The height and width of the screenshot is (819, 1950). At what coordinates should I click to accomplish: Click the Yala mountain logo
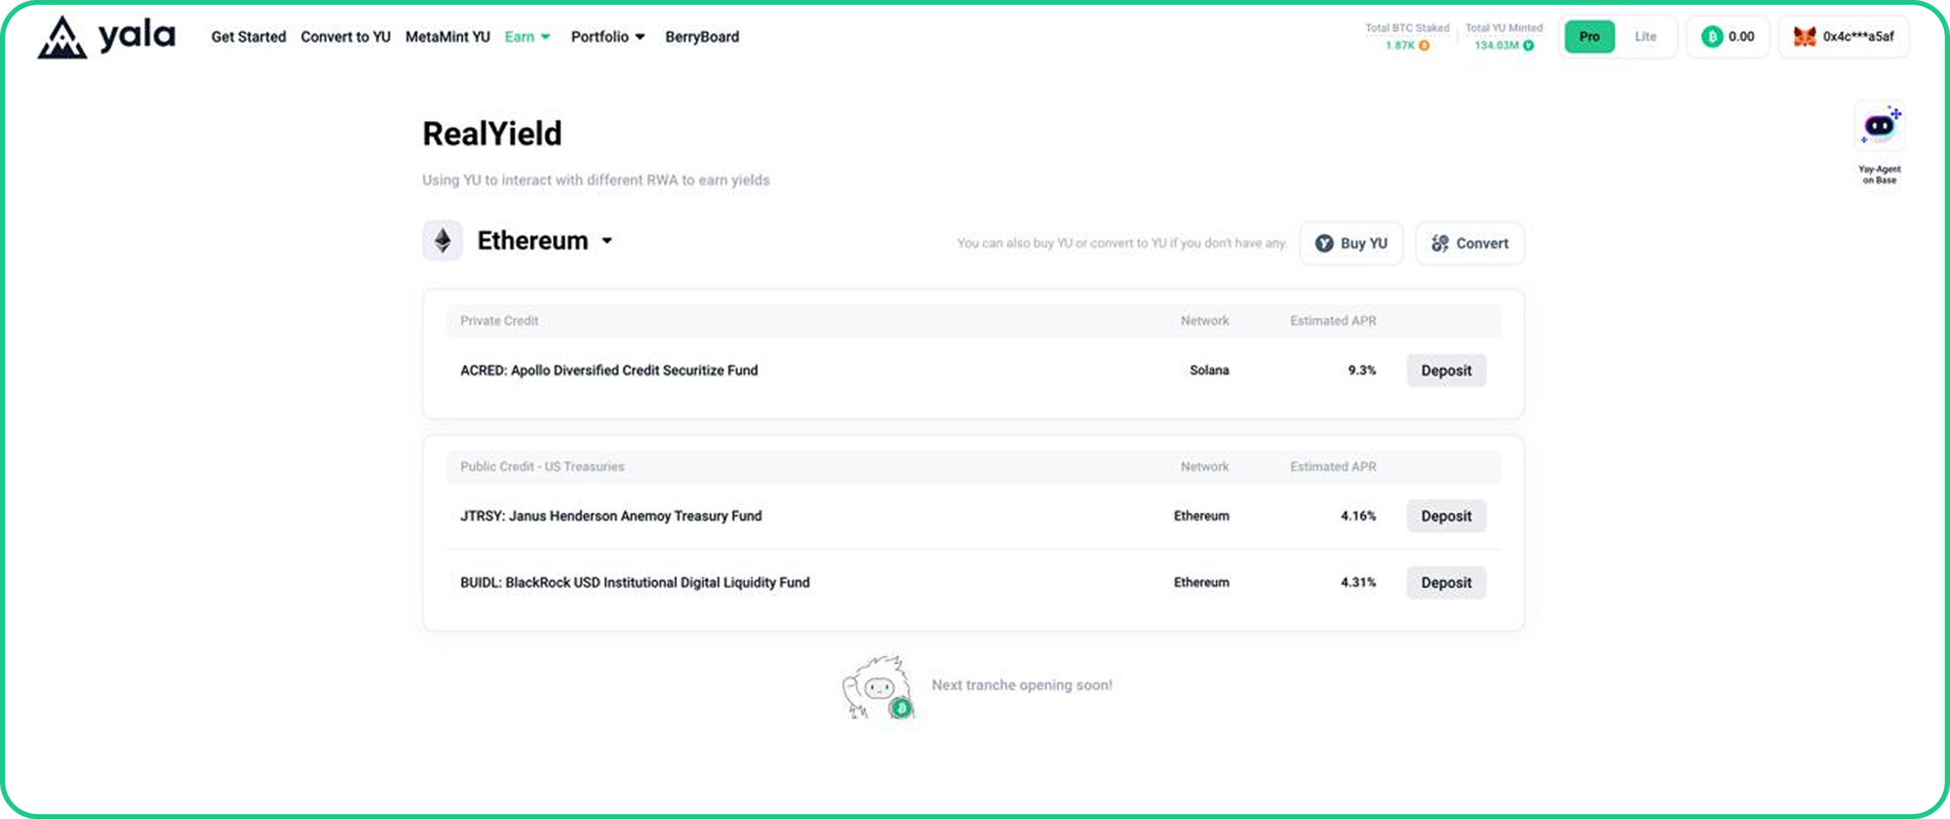click(x=62, y=37)
